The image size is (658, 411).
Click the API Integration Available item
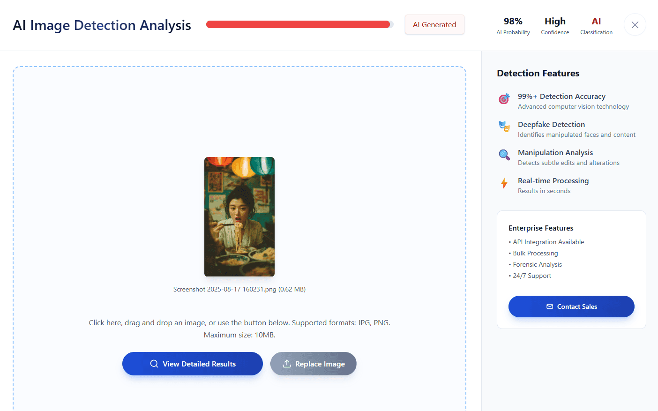pyautogui.click(x=546, y=242)
